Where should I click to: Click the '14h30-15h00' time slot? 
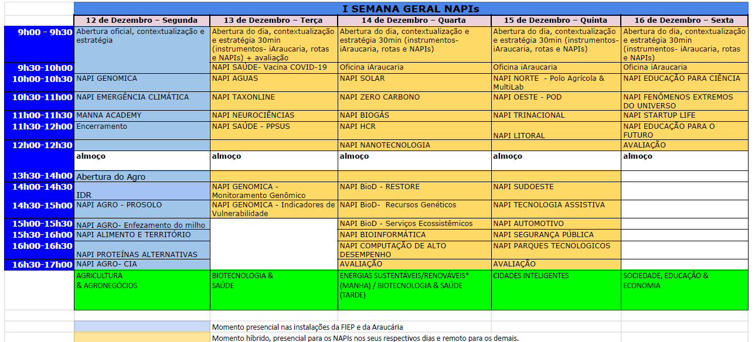click(x=39, y=209)
